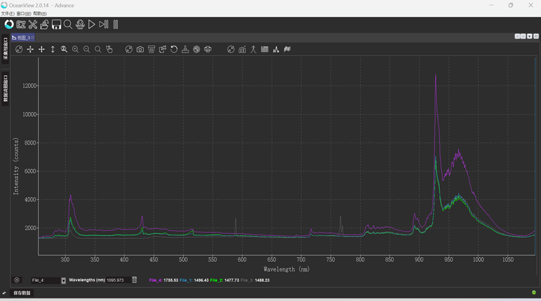Click the Wavelengths value input field
541x301 pixels.
118,280
